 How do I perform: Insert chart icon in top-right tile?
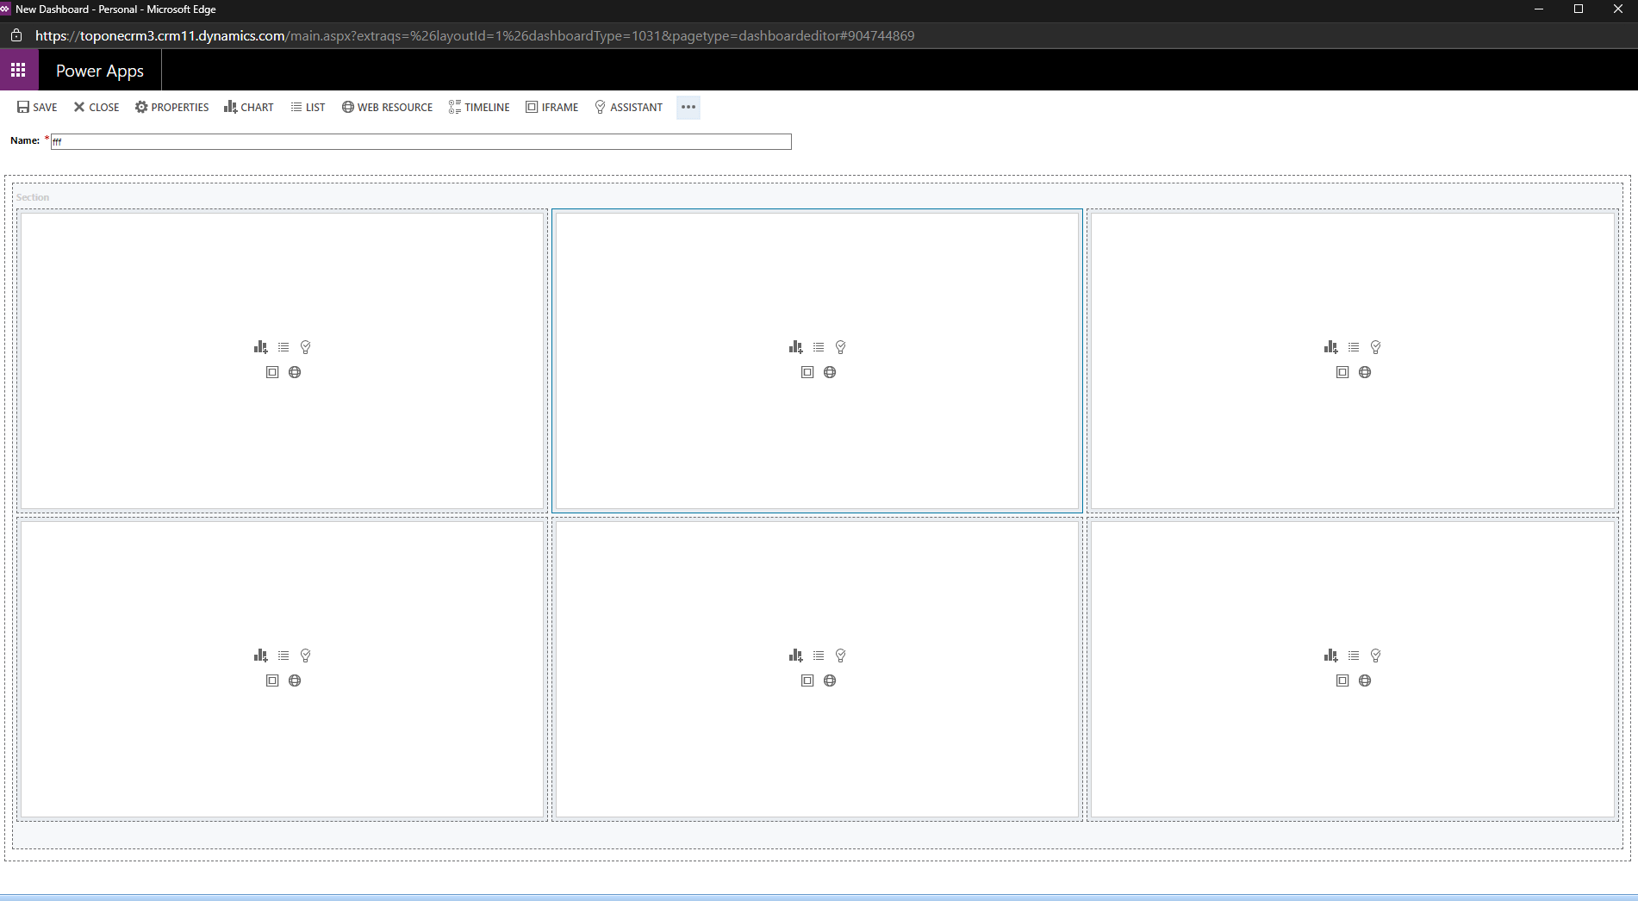pyautogui.click(x=1331, y=347)
